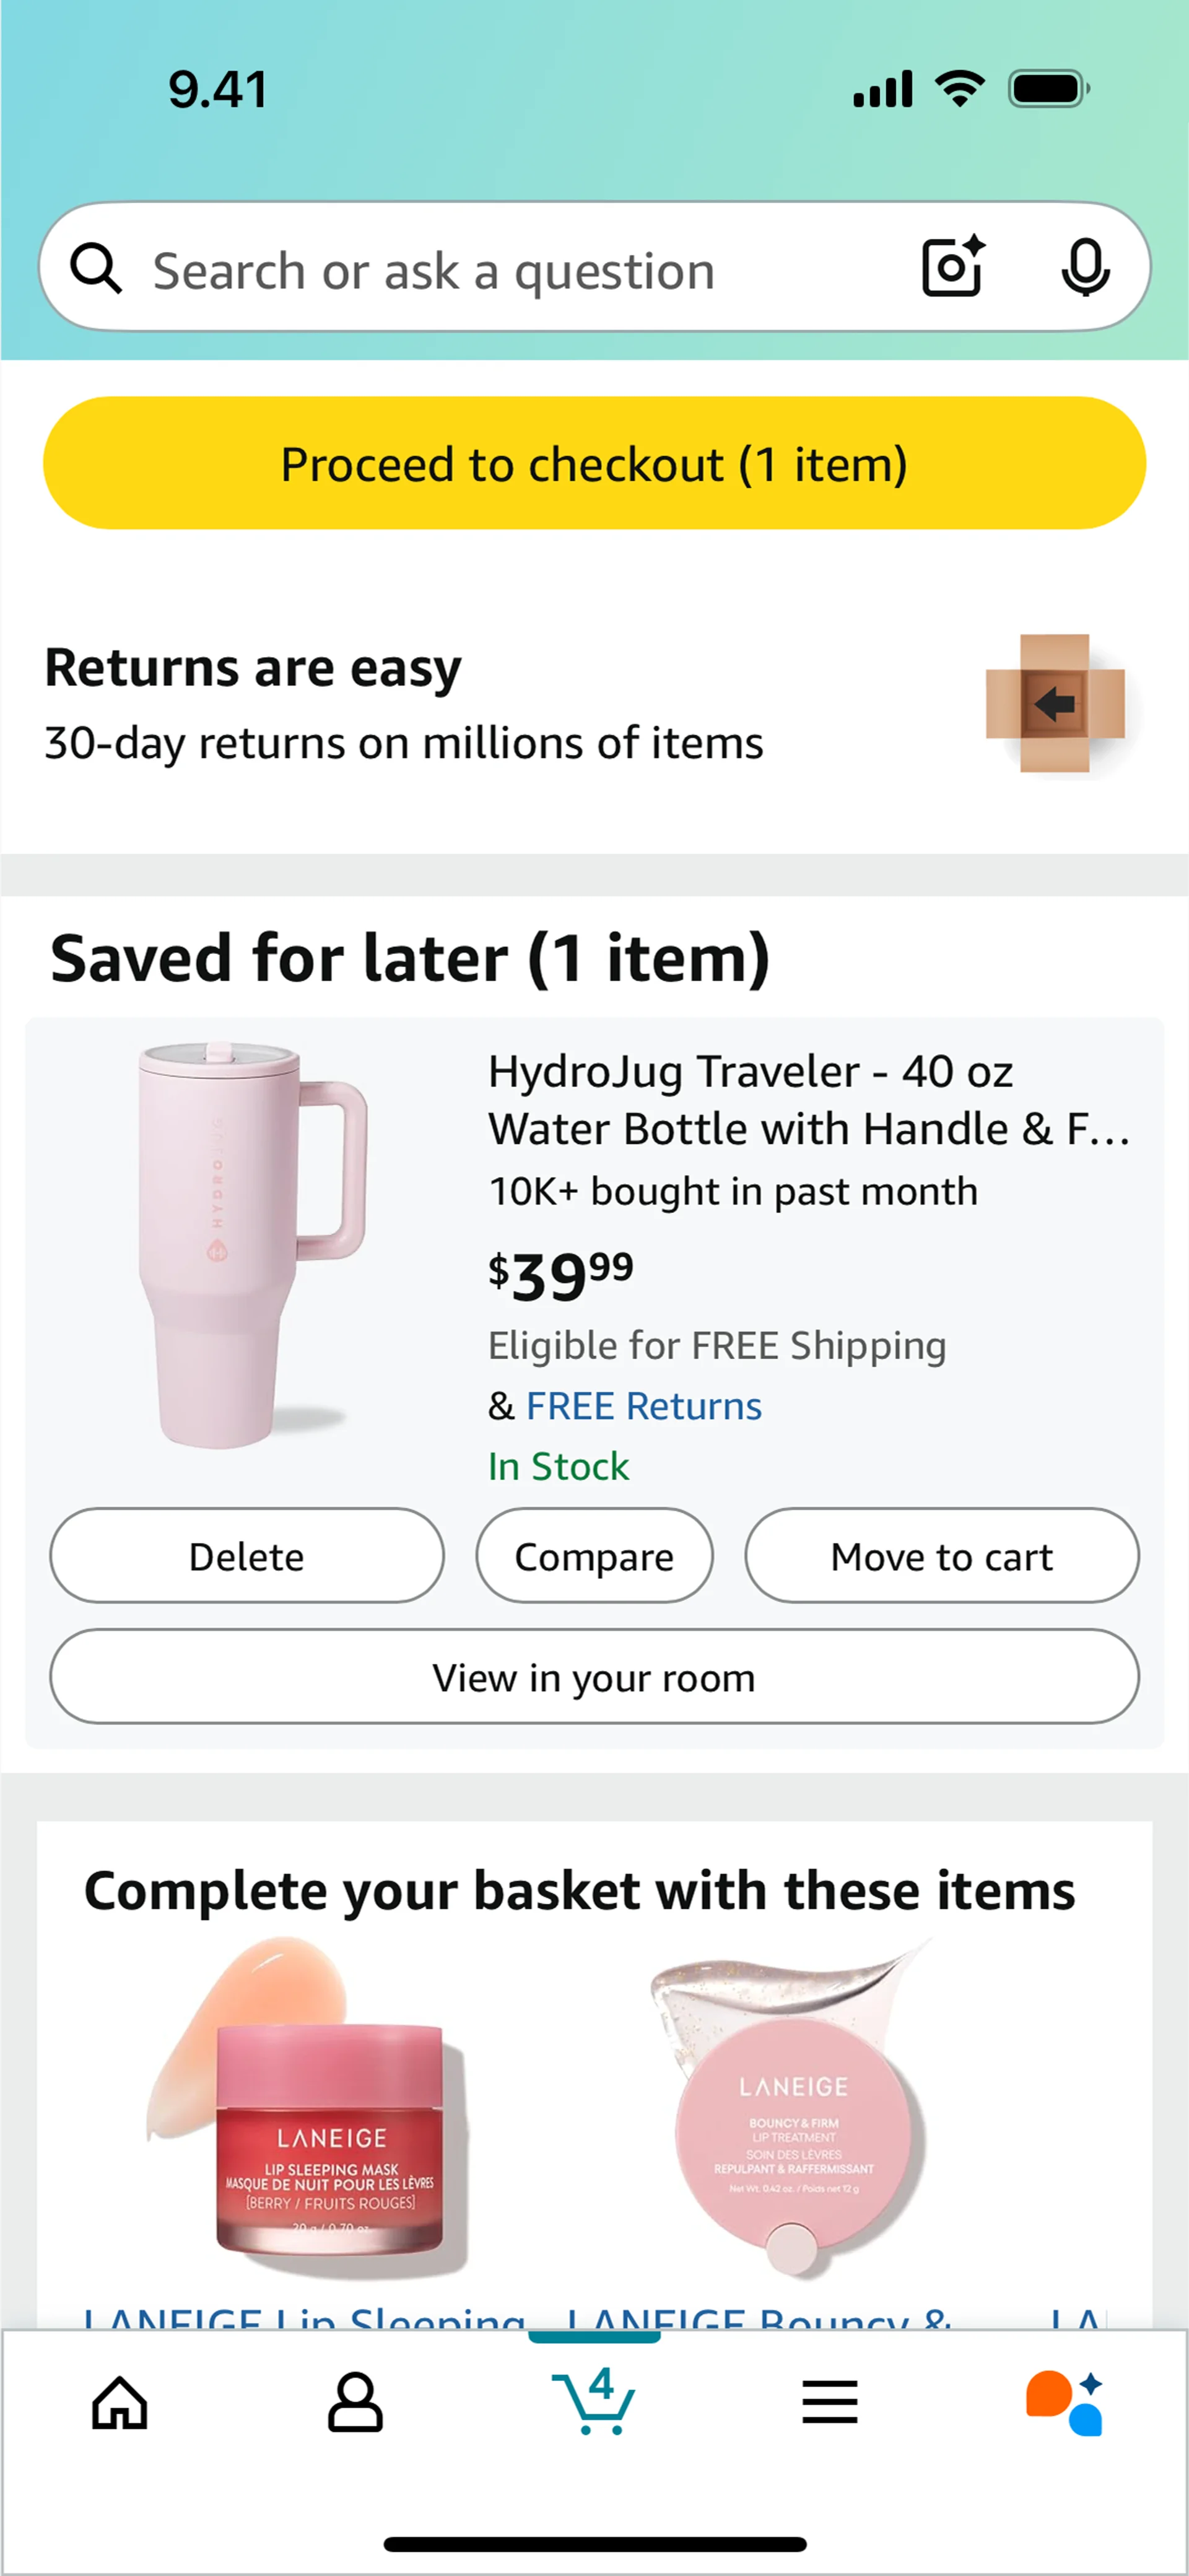
Task: Open the FREE Returns link
Action: (644, 1406)
